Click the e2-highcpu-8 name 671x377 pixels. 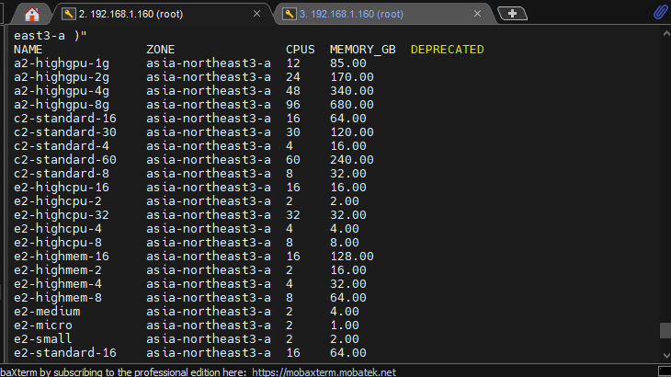click(58, 243)
